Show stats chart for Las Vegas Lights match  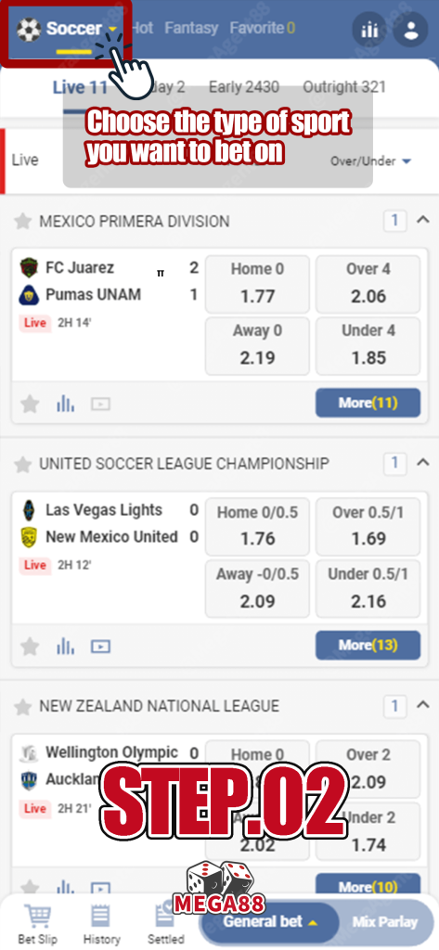(x=66, y=647)
